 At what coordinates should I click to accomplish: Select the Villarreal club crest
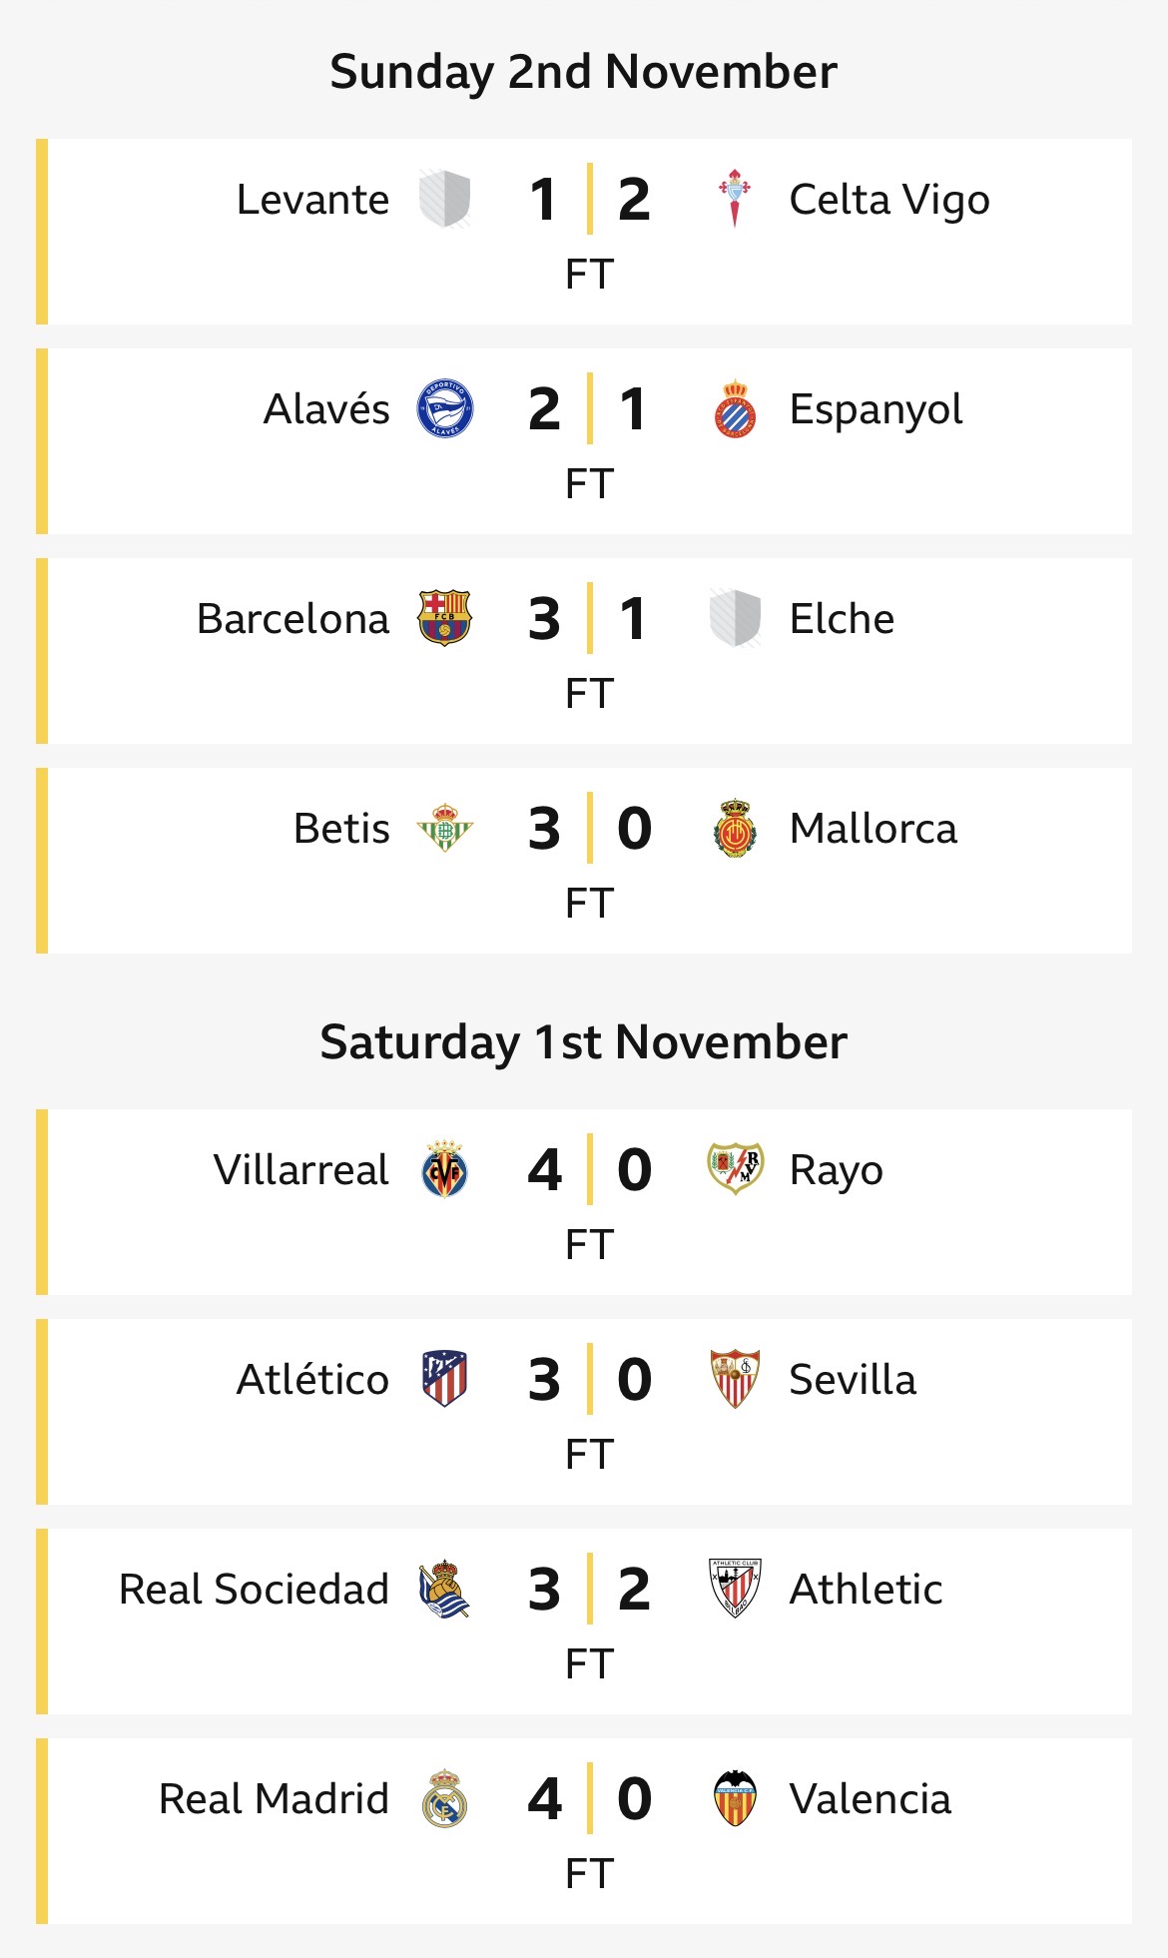point(444,1169)
